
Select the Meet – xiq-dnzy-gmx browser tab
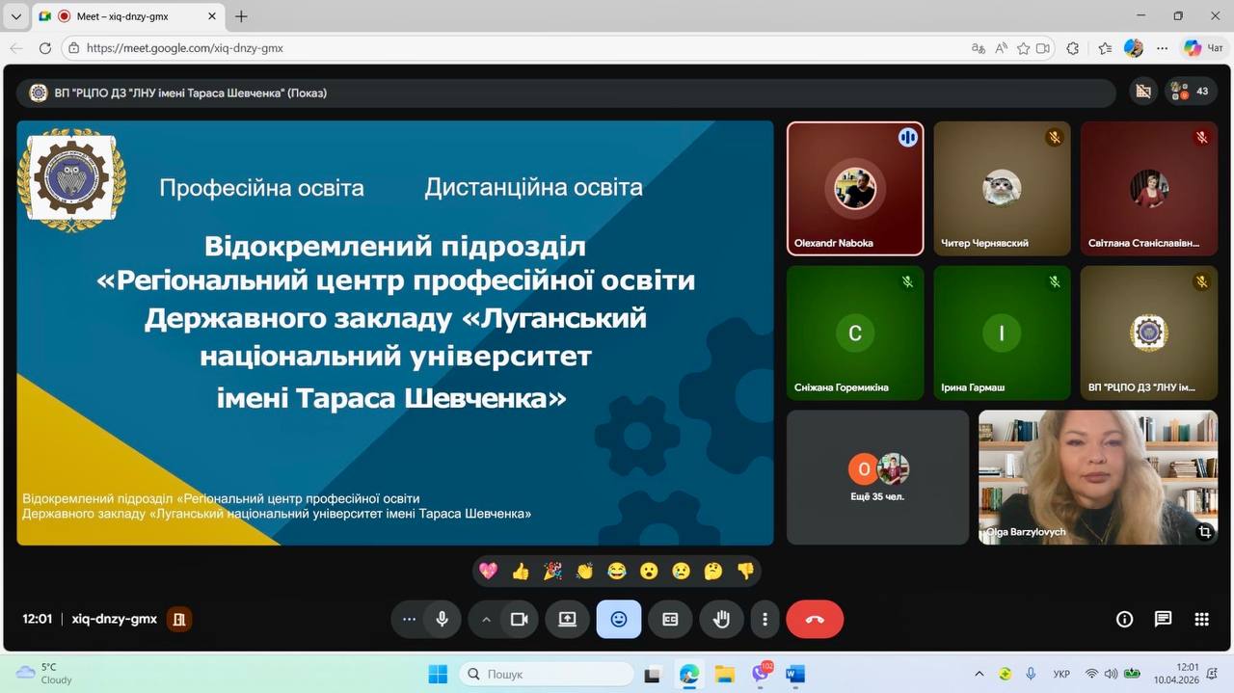pyautogui.click(x=125, y=16)
